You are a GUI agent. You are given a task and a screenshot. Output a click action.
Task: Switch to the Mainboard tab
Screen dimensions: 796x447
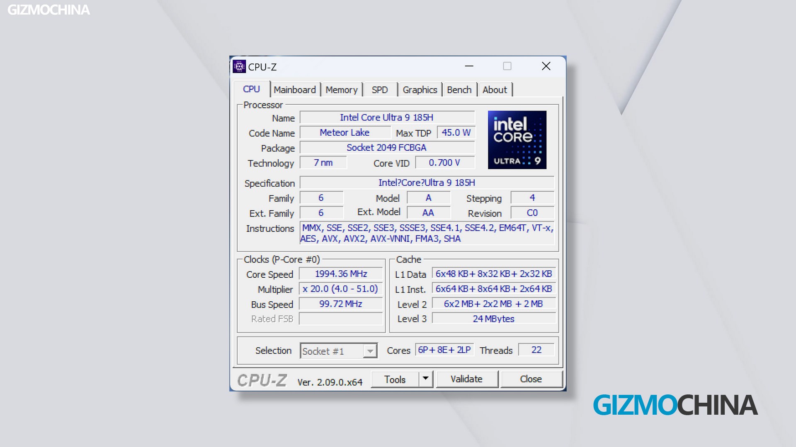pyautogui.click(x=295, y=90)
